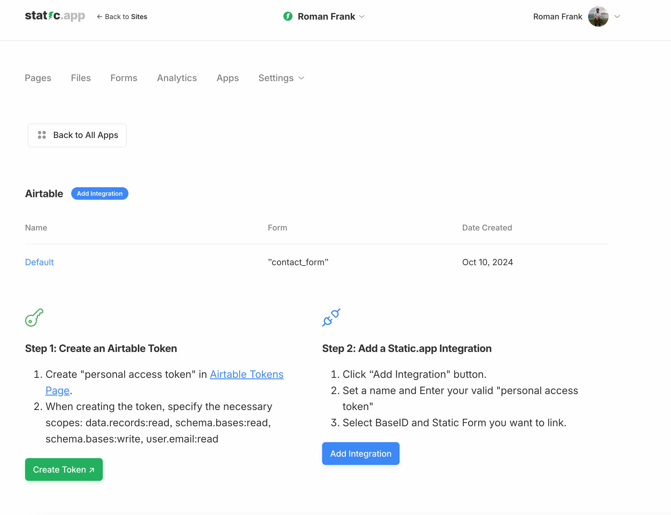The image size is (671, 515).
Task: Click the "contact_form" cell
Action: (298, 262)
